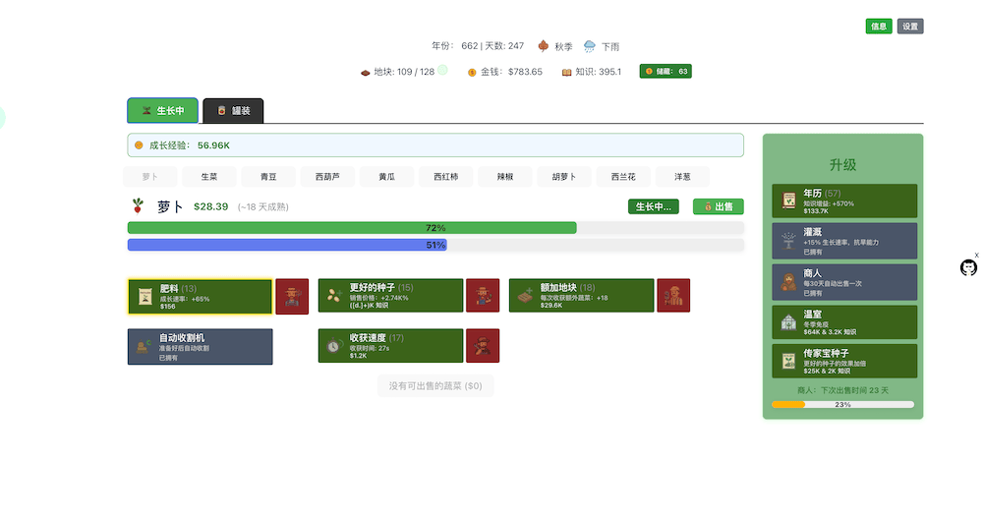Select the 西红柿 vegetable
The image size is (983, 518).
coord(446,177)
